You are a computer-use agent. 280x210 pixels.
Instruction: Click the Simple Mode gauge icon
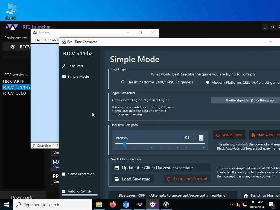64,77
